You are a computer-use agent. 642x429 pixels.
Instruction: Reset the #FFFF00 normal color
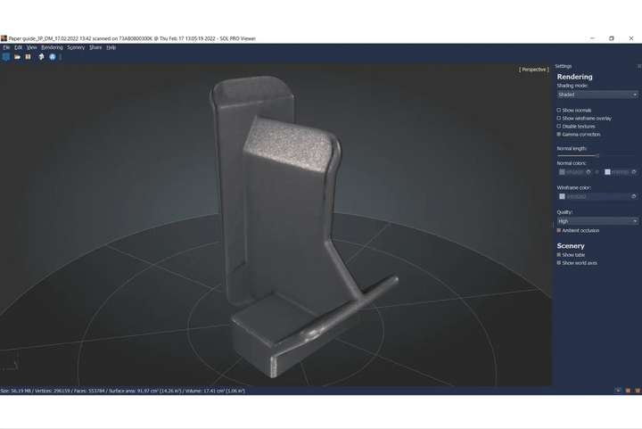tap(634, 172)
